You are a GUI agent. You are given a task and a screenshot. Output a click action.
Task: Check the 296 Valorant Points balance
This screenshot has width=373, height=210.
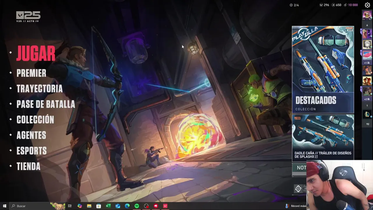324,5
